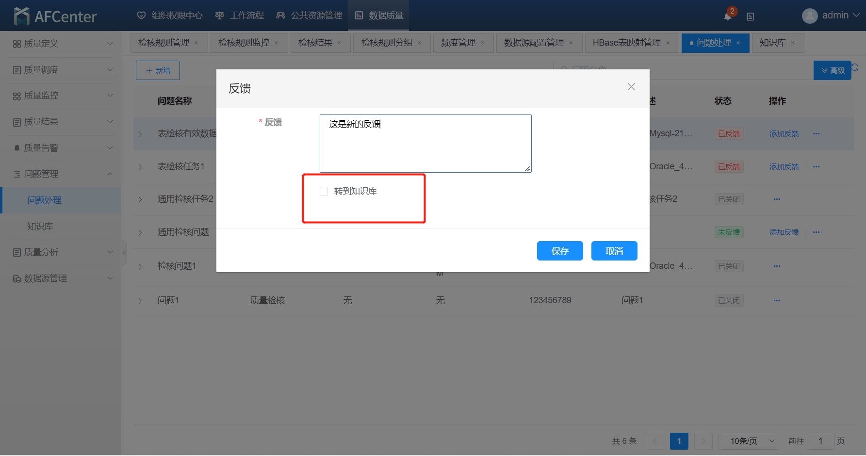This screenshot has height=456, width=866.
Task: Click the refresh icon beside 高级
Action: coord(855,67)
